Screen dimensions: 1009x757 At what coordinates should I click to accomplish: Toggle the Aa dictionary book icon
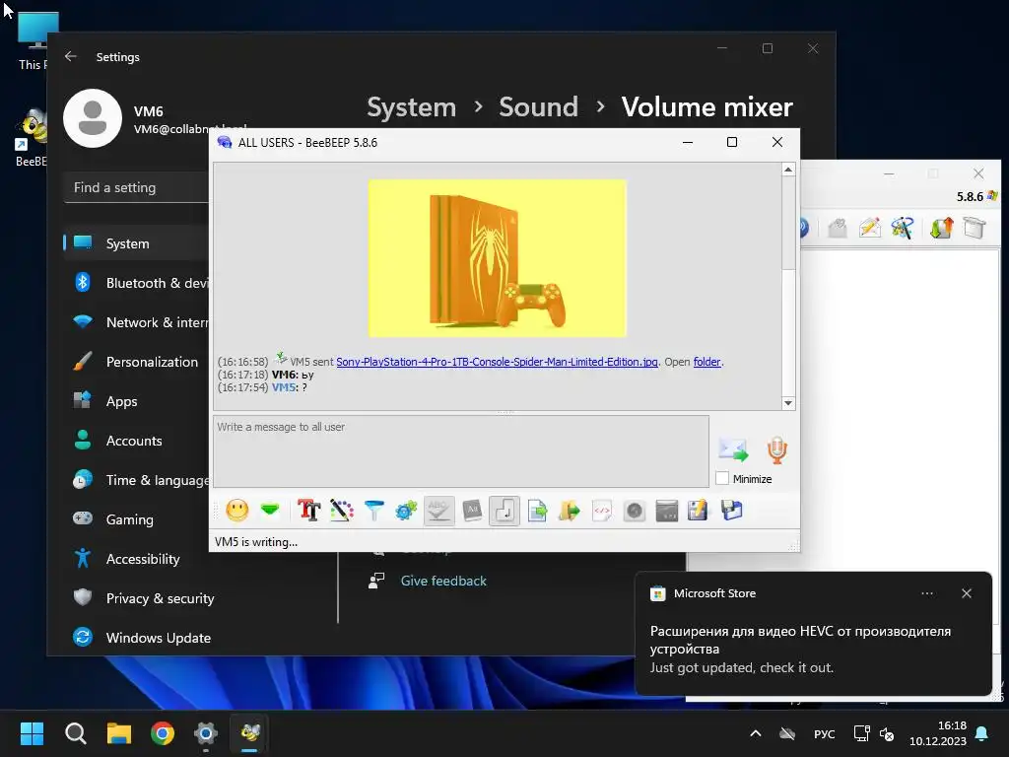(x=472, y=511)
